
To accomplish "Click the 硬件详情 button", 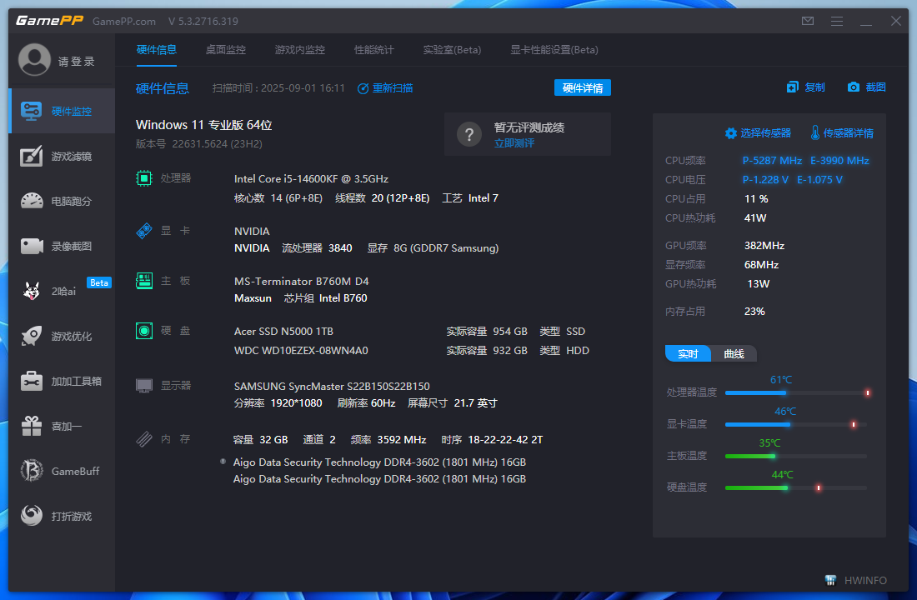I will tap(583, 87).
